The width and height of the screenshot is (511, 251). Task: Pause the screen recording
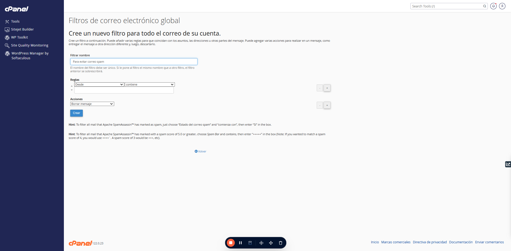click(x=240, y=243)
